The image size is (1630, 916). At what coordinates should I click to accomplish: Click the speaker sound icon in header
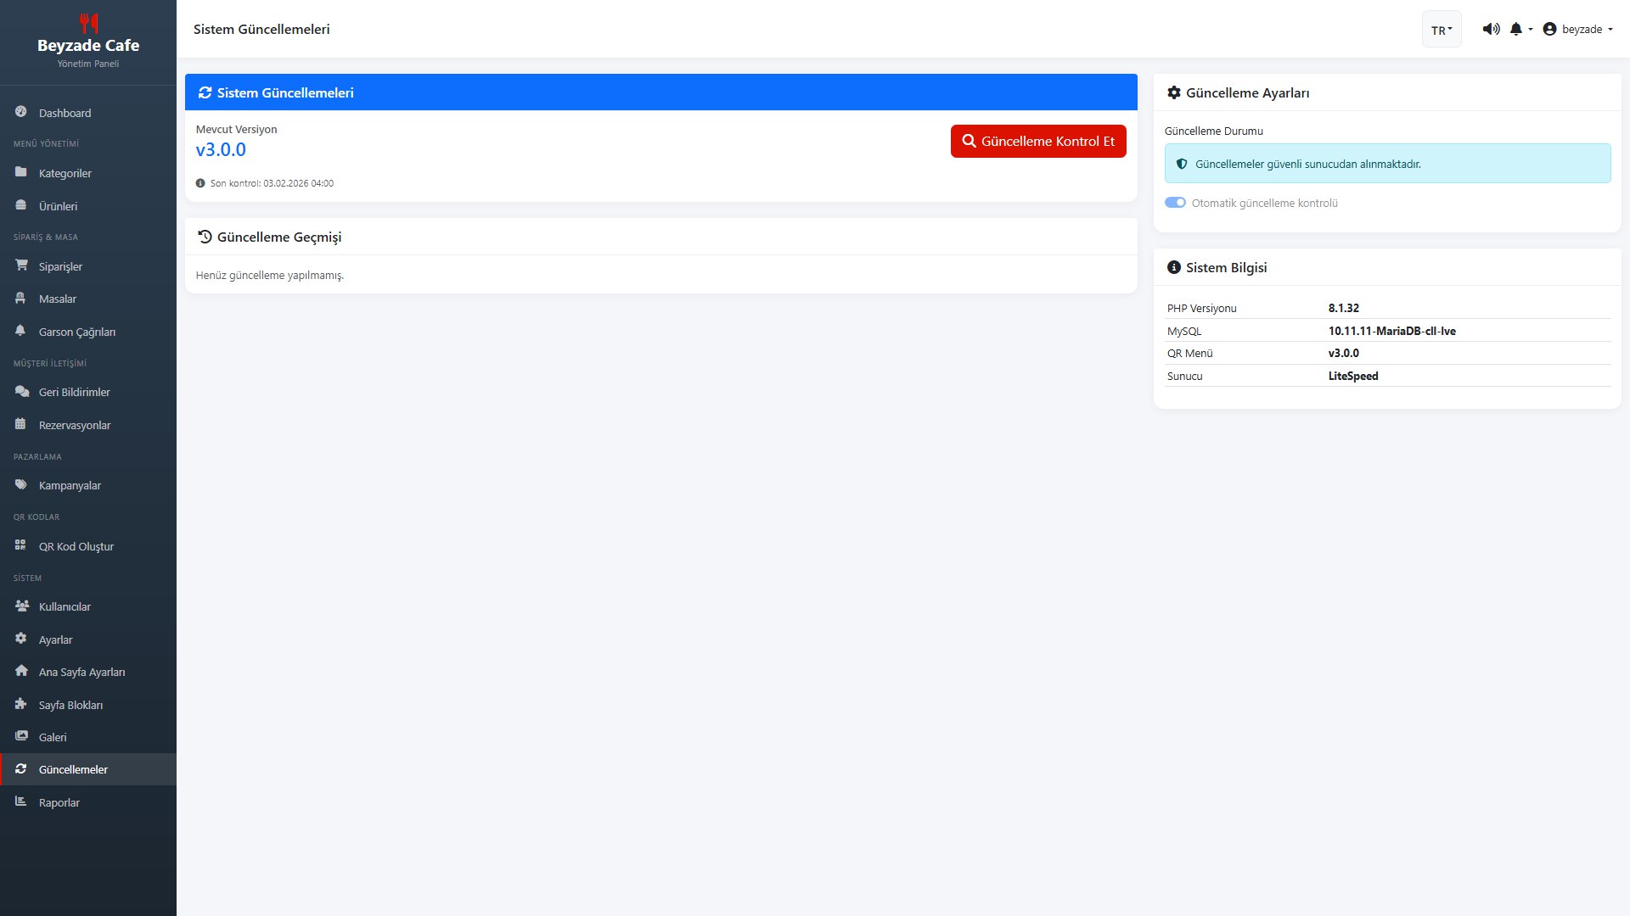pos(1491,29)
